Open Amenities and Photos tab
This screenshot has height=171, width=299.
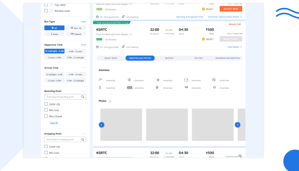click(140, 58)
